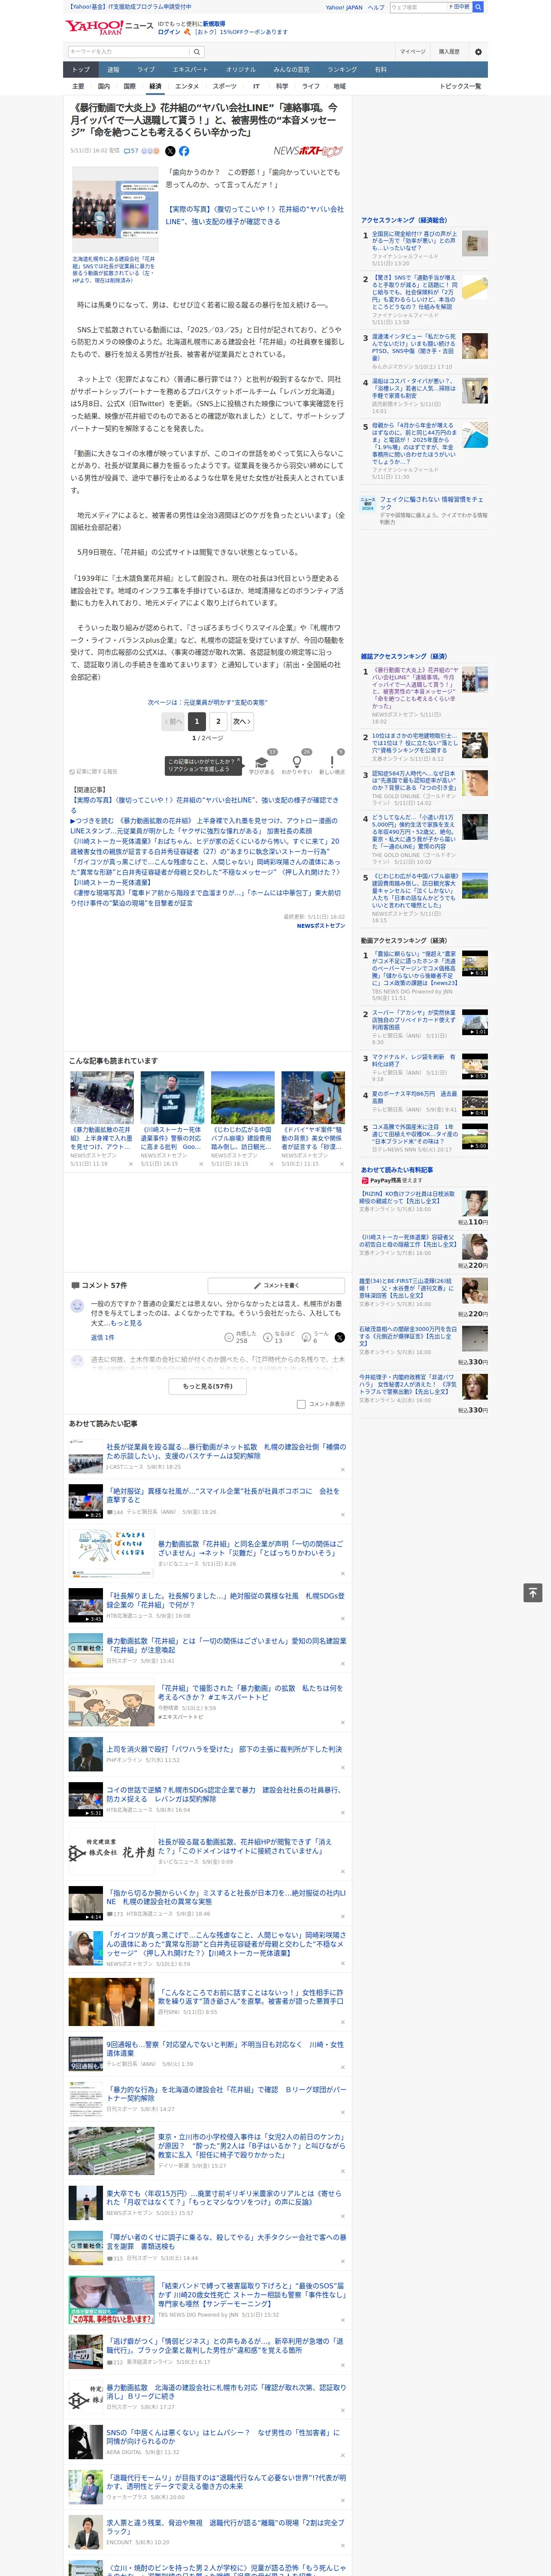This screenshot has width=551, height=2576.
Task: Select the エキスパート navigation tab
Action: (x=190, y=70)
